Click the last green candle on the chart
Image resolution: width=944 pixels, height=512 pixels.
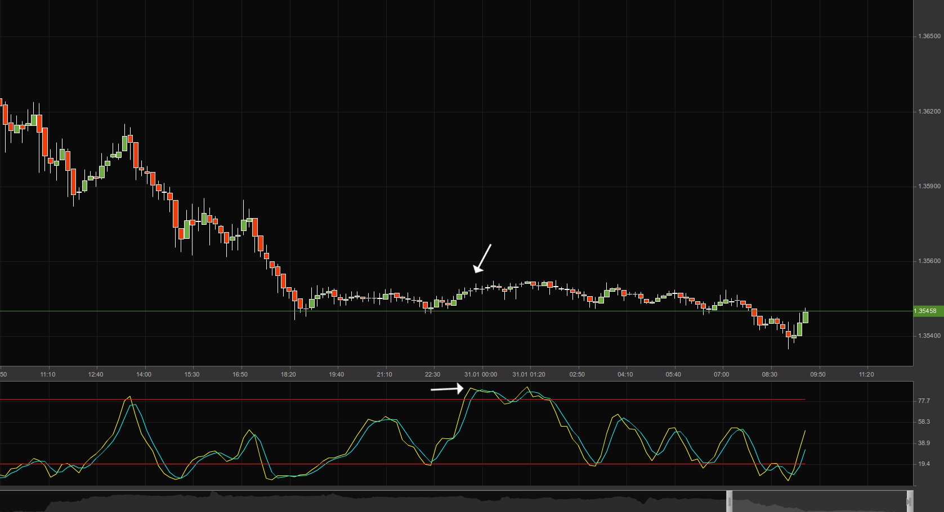click(806, 317)
